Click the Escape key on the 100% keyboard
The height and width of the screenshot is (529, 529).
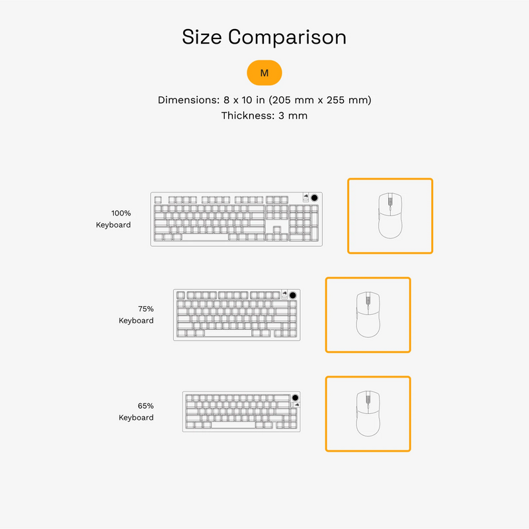[x=158, y=199]
